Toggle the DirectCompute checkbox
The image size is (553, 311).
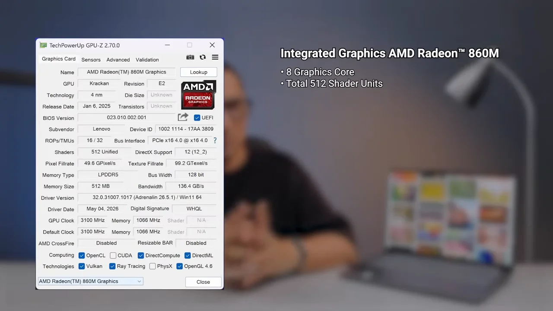point(140,255)
